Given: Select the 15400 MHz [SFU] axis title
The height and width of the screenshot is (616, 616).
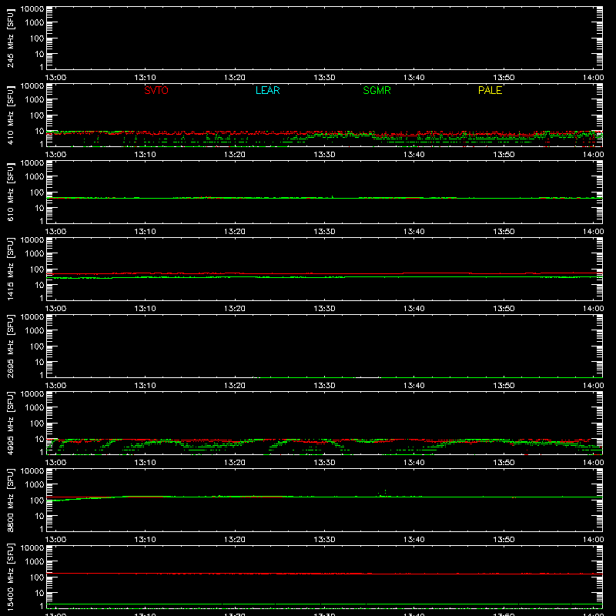Looking at the screenshot, I should (x=10, y=577).
